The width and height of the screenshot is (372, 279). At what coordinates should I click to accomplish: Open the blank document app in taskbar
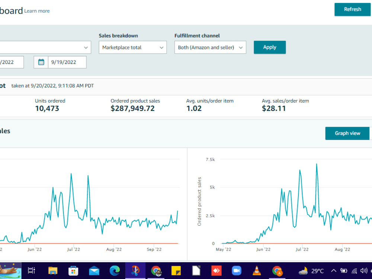196,270
